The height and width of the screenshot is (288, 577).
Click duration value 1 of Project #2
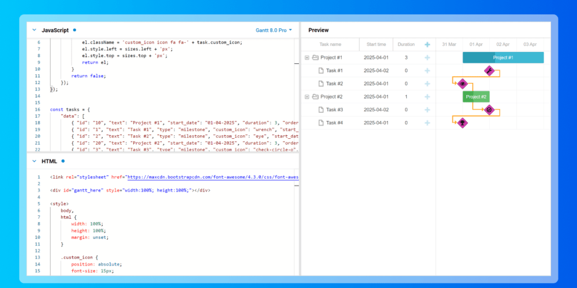[x=406, y=97]
